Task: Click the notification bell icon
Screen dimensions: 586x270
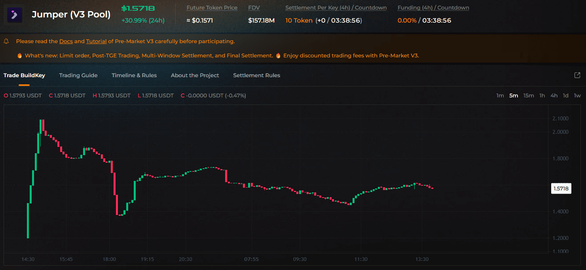Action: (x=6, y=41)
